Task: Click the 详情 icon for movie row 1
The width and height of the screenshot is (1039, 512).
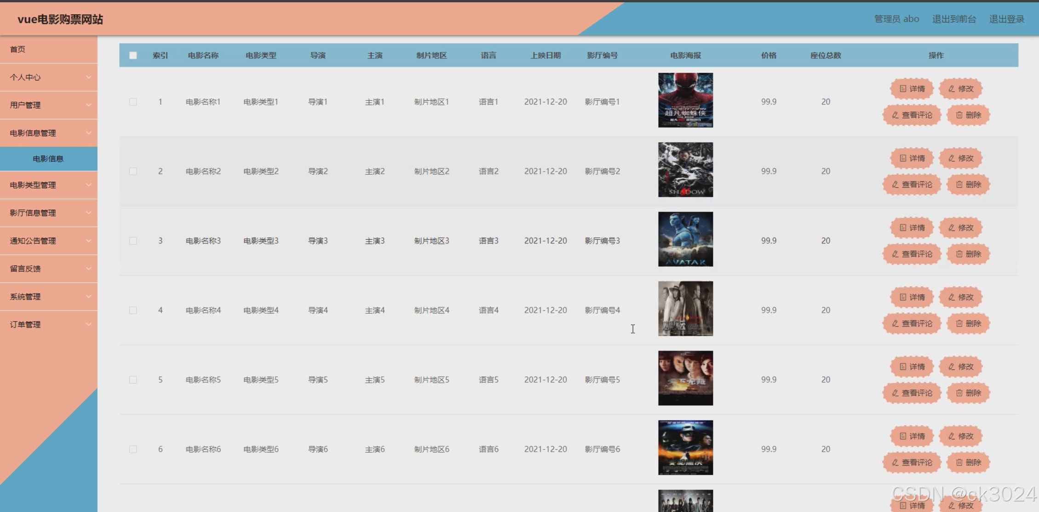Action: coord(903,89)
